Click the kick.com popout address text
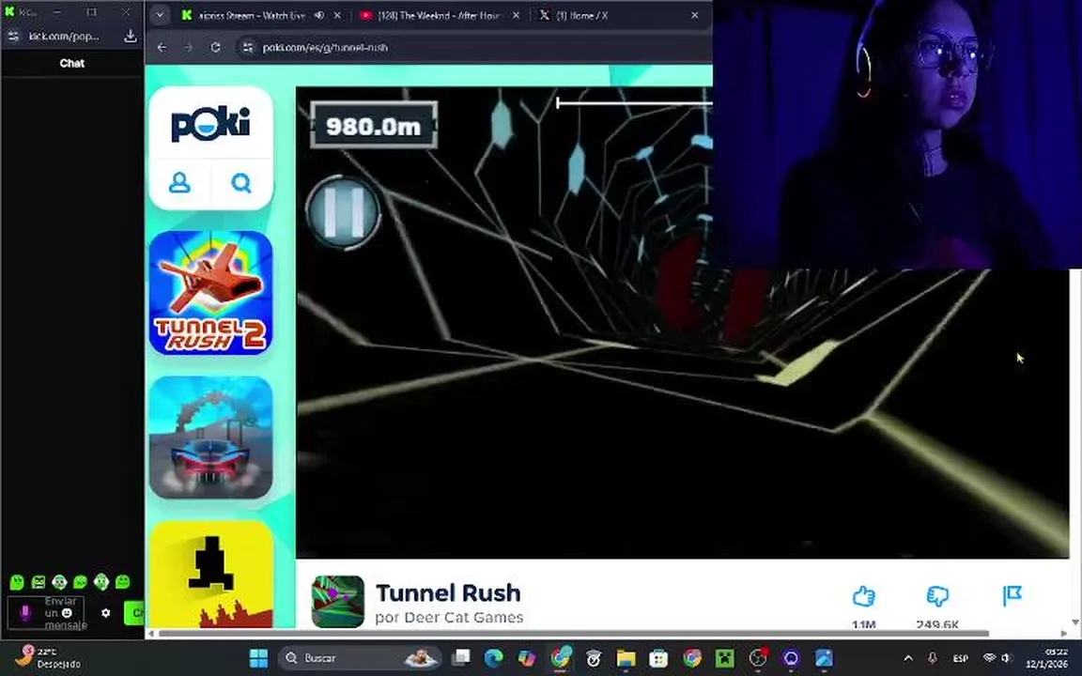The width and height of the screenshot is (1082, 676). click(64, 36)
